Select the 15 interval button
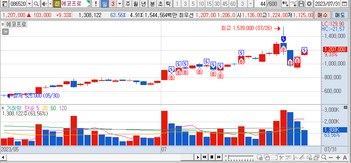 pos(209,4)
